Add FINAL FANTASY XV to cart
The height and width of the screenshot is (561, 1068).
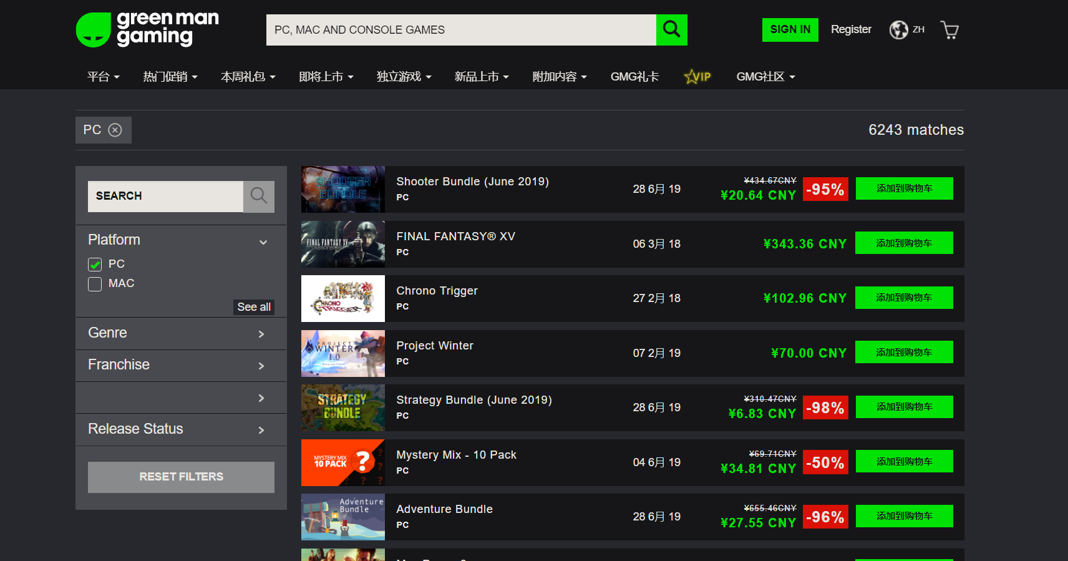click(904, 243)
